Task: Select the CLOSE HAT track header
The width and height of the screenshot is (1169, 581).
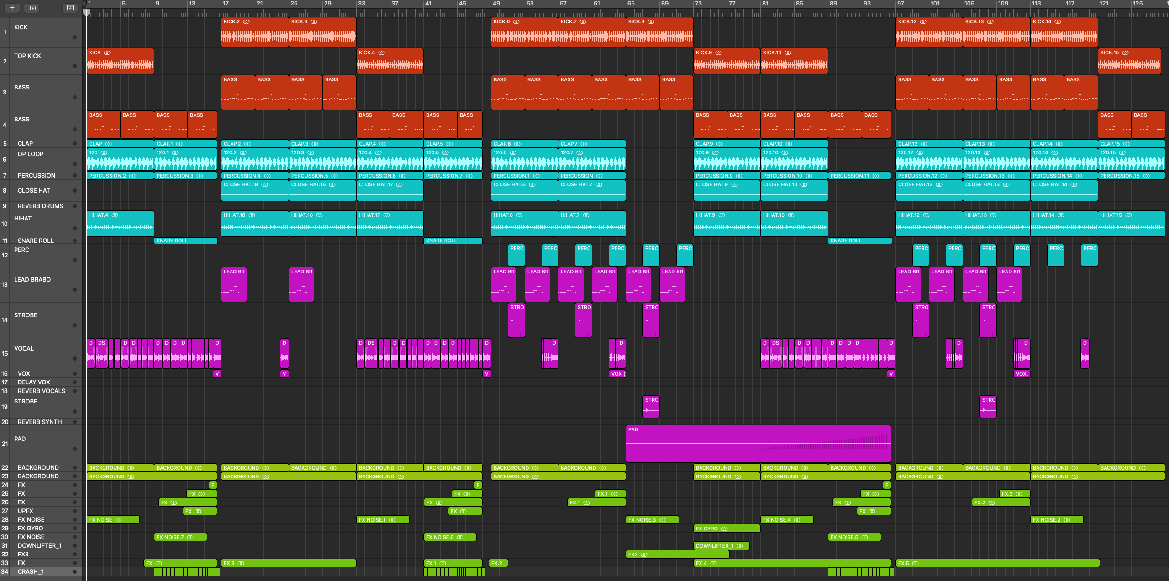Action: (x=41, y=190)
